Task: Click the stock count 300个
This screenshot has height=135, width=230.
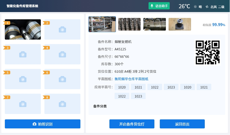Action: point(119,64)
